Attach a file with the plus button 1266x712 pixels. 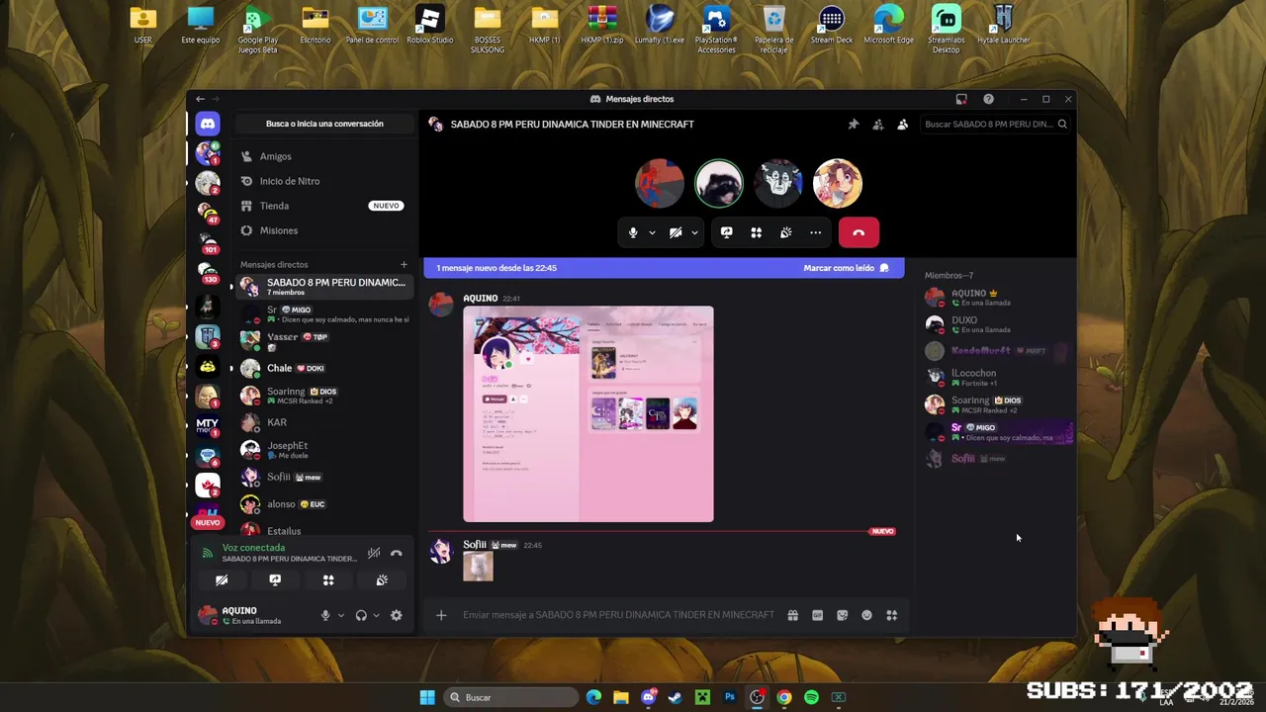[x=441, y=615]
